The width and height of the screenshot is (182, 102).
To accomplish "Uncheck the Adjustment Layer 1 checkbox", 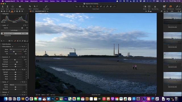I will coord(3,33).
